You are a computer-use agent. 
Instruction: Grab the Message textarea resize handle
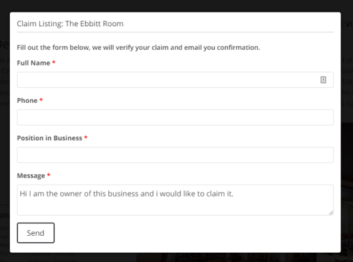[x=331, y=213]
